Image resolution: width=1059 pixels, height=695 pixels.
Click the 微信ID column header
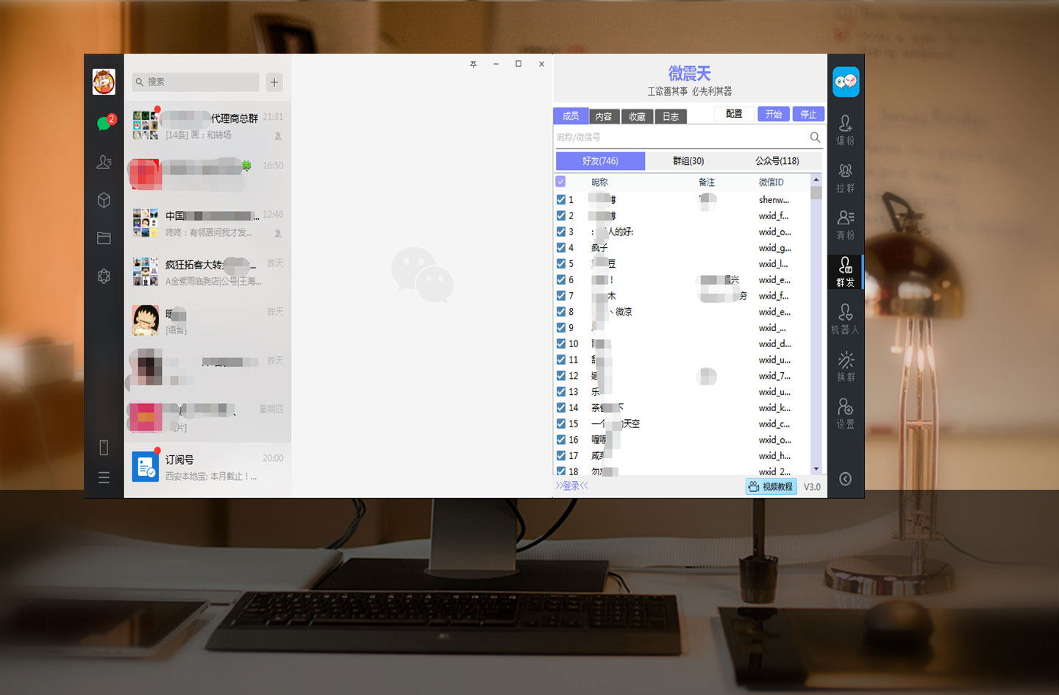pyautogui.click(x=771, y=182)
